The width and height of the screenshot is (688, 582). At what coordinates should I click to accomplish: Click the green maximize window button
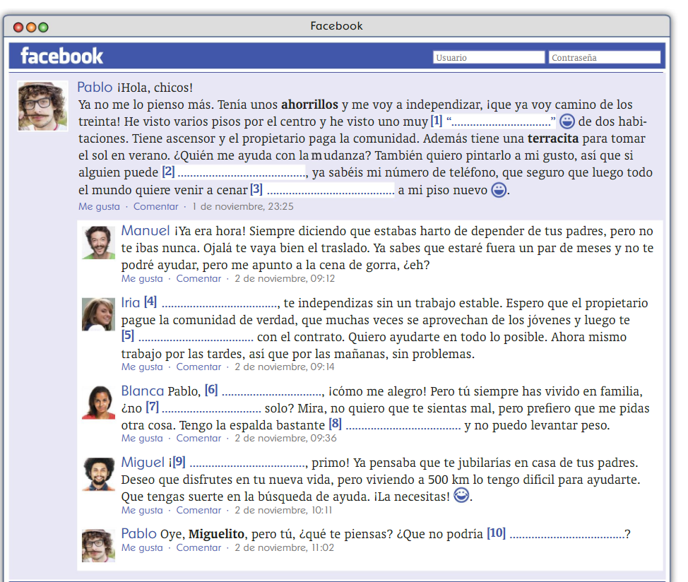click(43, 27)
